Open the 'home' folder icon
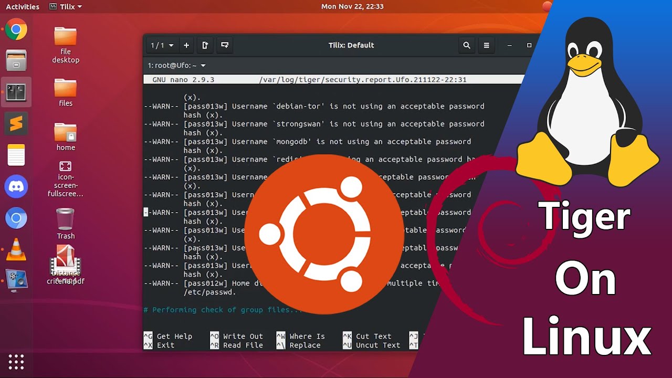The height and width of the screenshot is (378, 672). [x=66, y=137]
